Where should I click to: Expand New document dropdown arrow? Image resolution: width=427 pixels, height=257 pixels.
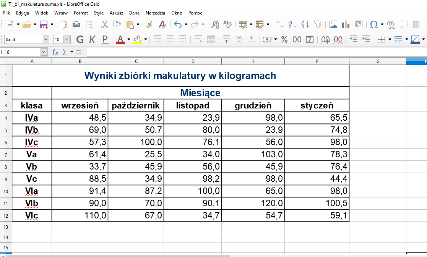[18, 25]
